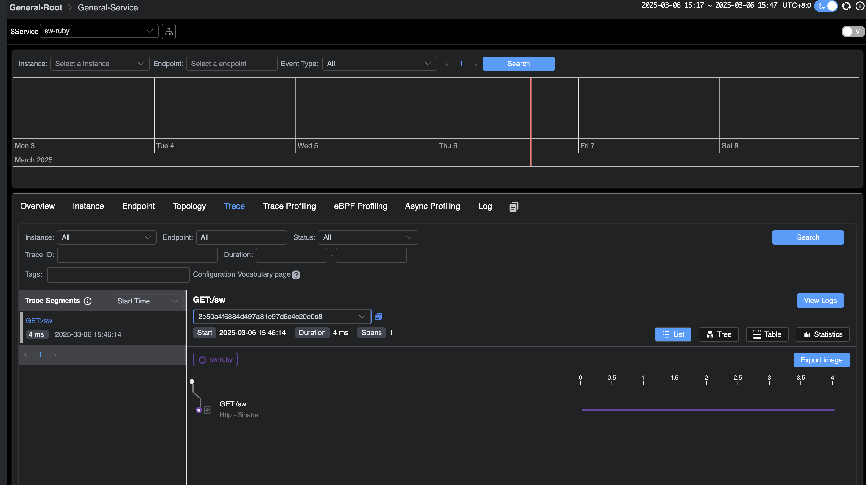The height and width of the screenshot is (485, 866).
Task: Click the GET:/sw span entry icon
Action: click(208, 410)
